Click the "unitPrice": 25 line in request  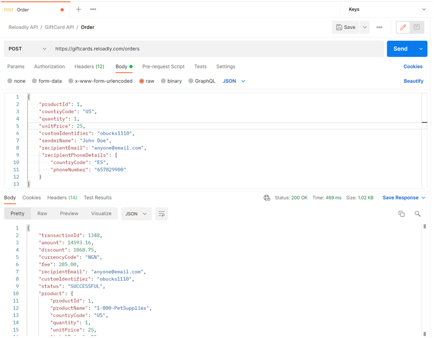(x=62, y=126)
